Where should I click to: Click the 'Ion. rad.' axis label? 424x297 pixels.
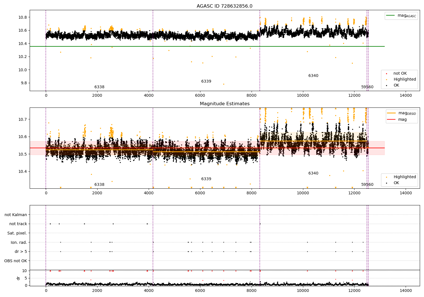(19, 242)
